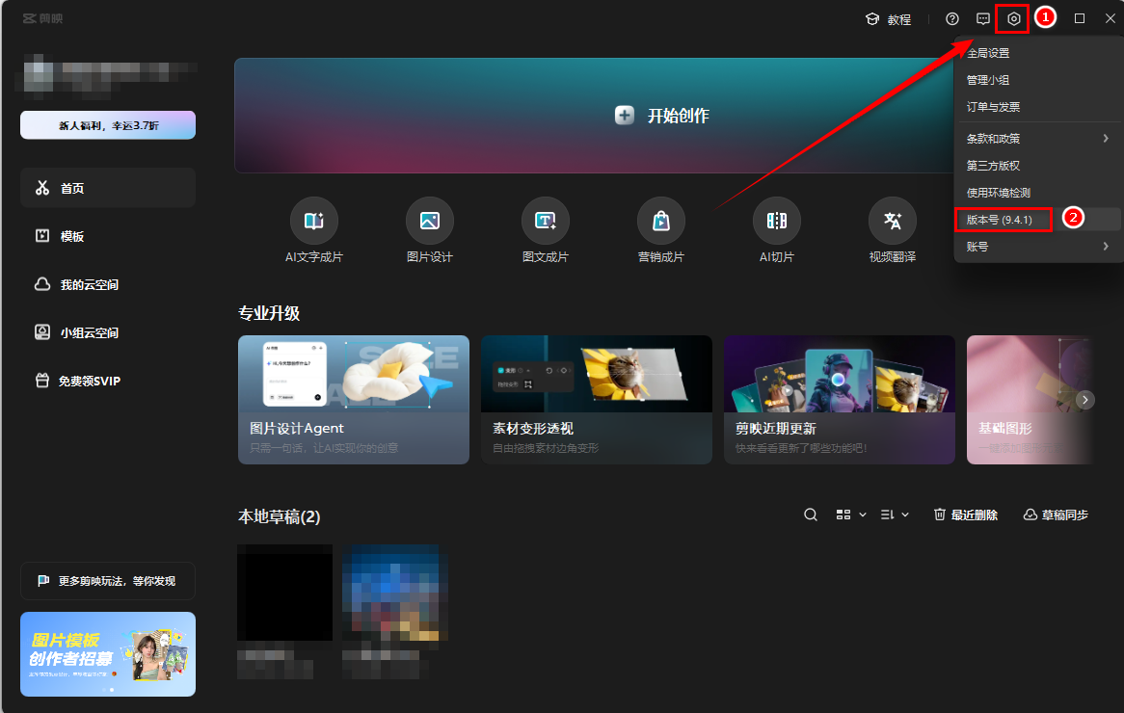Click the draft search magnifier icon
The width and height of the screenshot is (1124, 713).
point(810,514)
